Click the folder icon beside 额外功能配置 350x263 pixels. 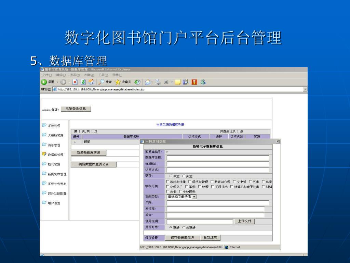click(44, 193)
